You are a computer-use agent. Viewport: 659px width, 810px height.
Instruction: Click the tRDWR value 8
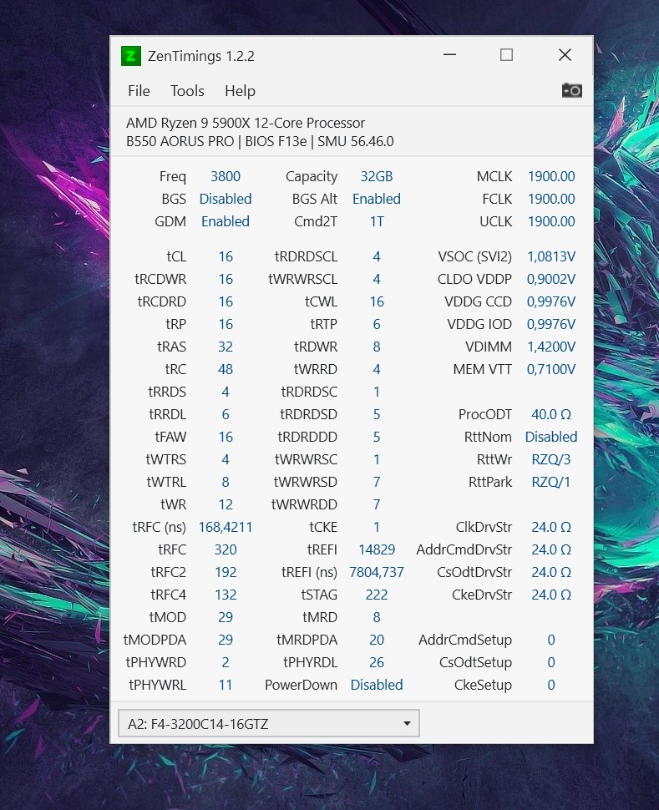click(x=377, y=347)
